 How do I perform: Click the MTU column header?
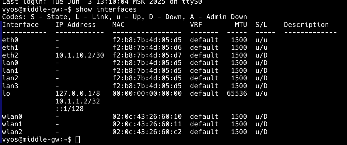pyautogui.click(x=241, y=25)
